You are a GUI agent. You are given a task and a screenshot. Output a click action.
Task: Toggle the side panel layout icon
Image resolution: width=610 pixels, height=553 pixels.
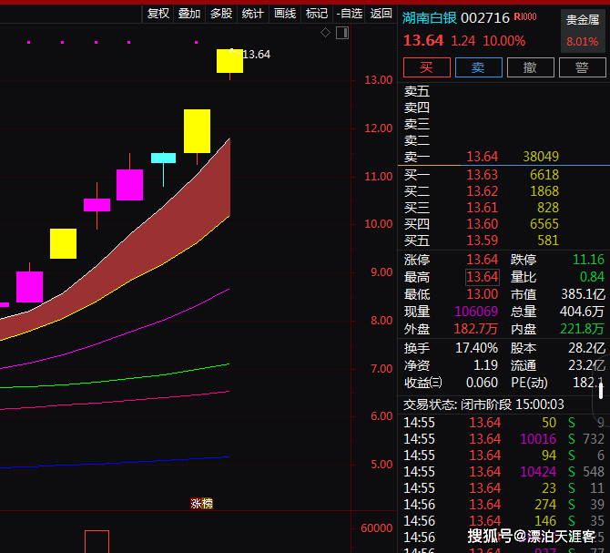tap(342, 33)
